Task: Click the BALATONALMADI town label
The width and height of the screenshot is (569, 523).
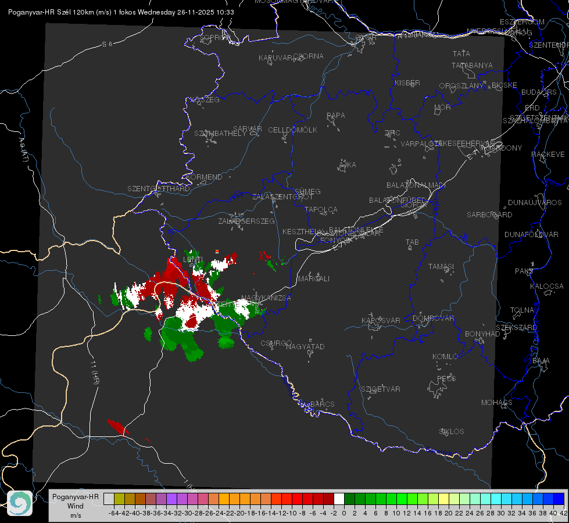Action: 416,185
